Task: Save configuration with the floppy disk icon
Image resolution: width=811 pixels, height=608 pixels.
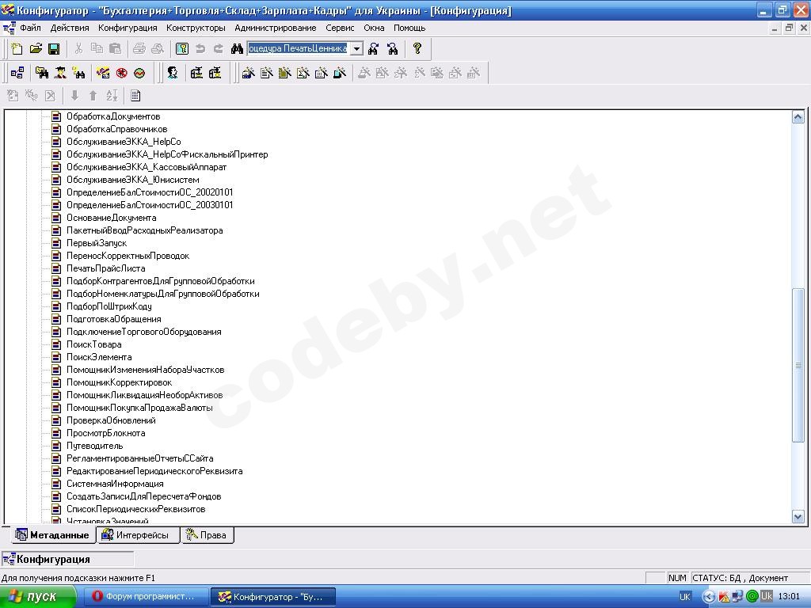Action: 54,49
